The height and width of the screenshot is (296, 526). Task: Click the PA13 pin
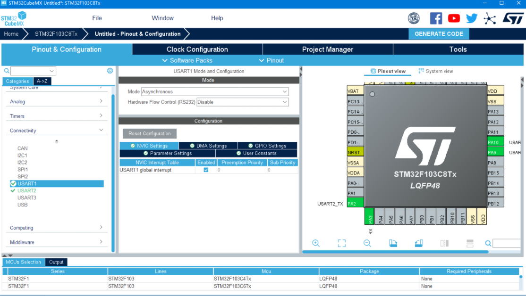click(495, 112)
